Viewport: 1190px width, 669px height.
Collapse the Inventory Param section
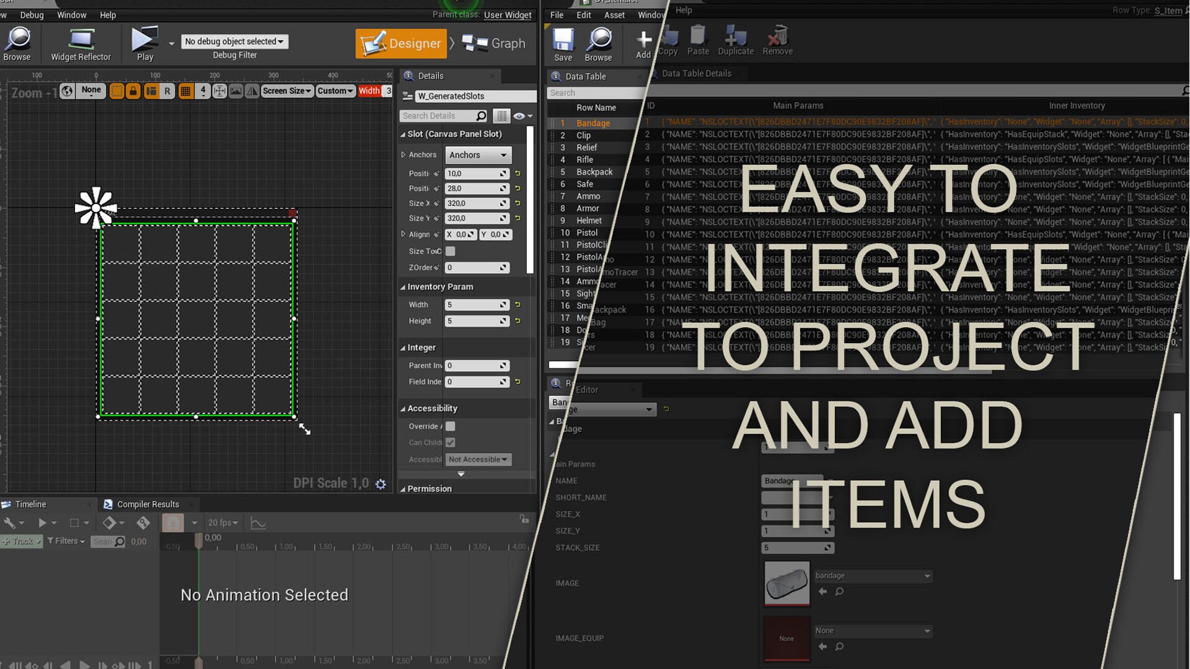403,287
